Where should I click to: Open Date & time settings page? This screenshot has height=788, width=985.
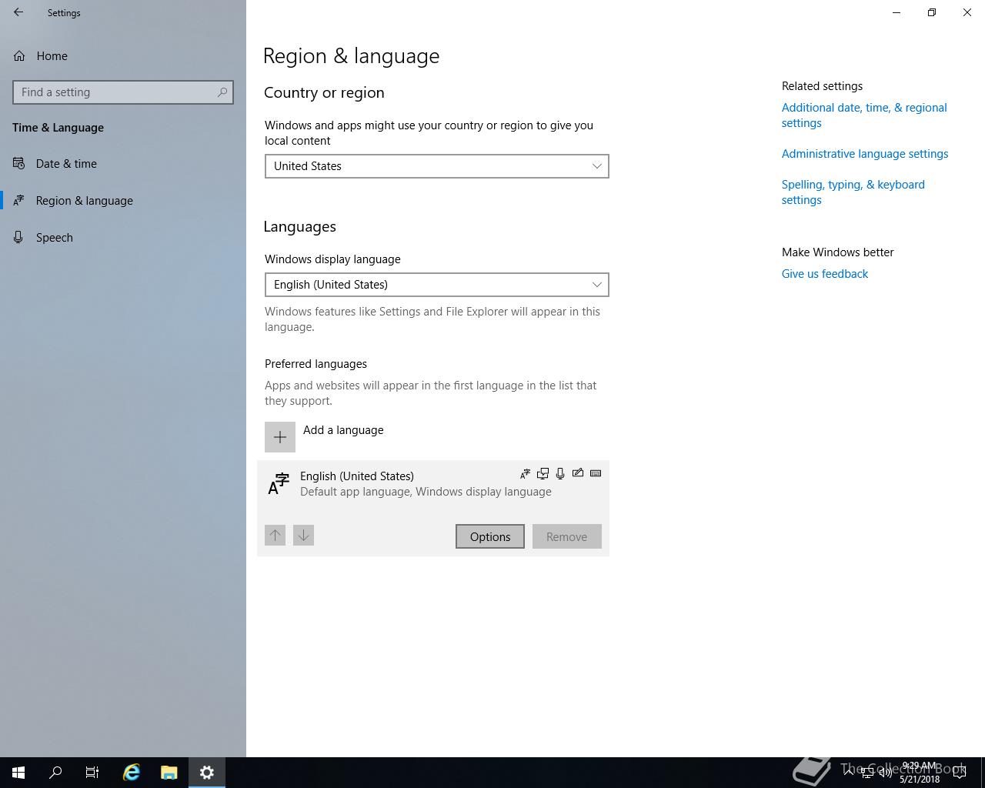coord(123,163)
